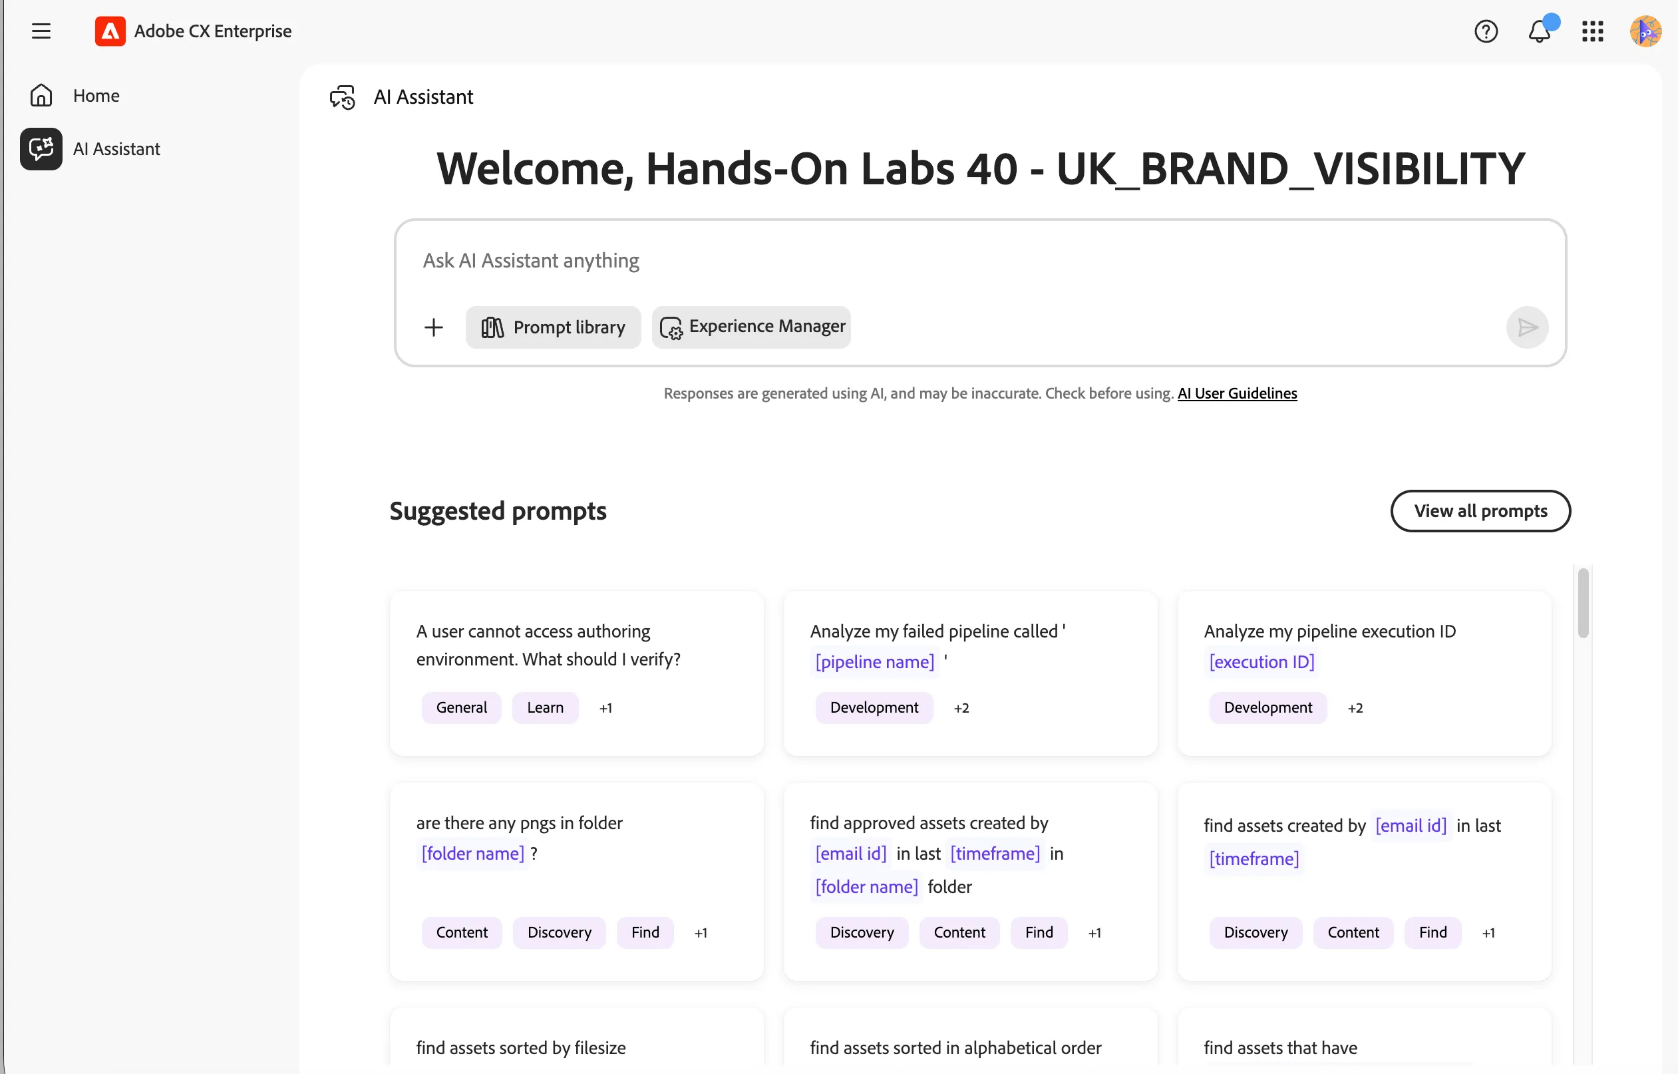Click the Adobe logo icon
1678x1074 pixels.
(x=110, y=31)
